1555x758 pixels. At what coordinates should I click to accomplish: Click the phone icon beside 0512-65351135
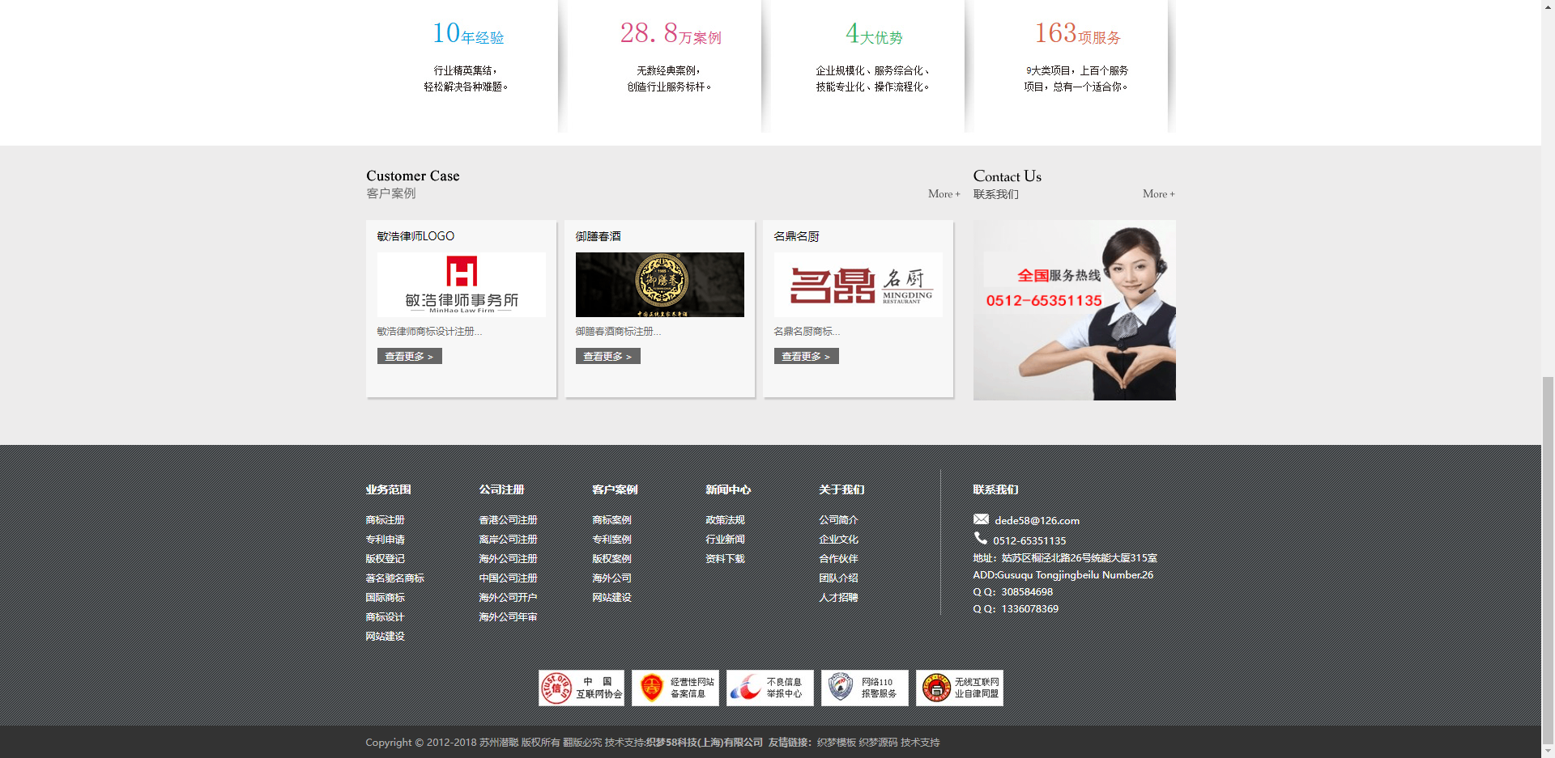[x=980, y=539]
